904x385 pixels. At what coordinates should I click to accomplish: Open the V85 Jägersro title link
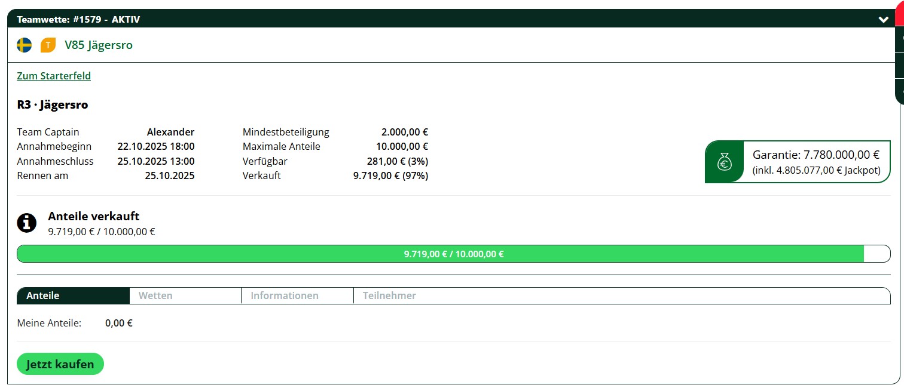[x=99, y=45]
